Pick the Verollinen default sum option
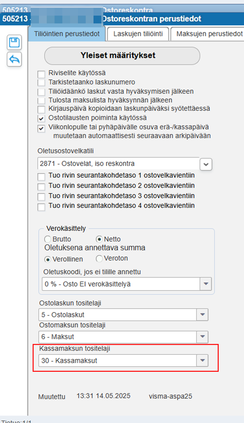Screen dimensions: 244x423 48,259
